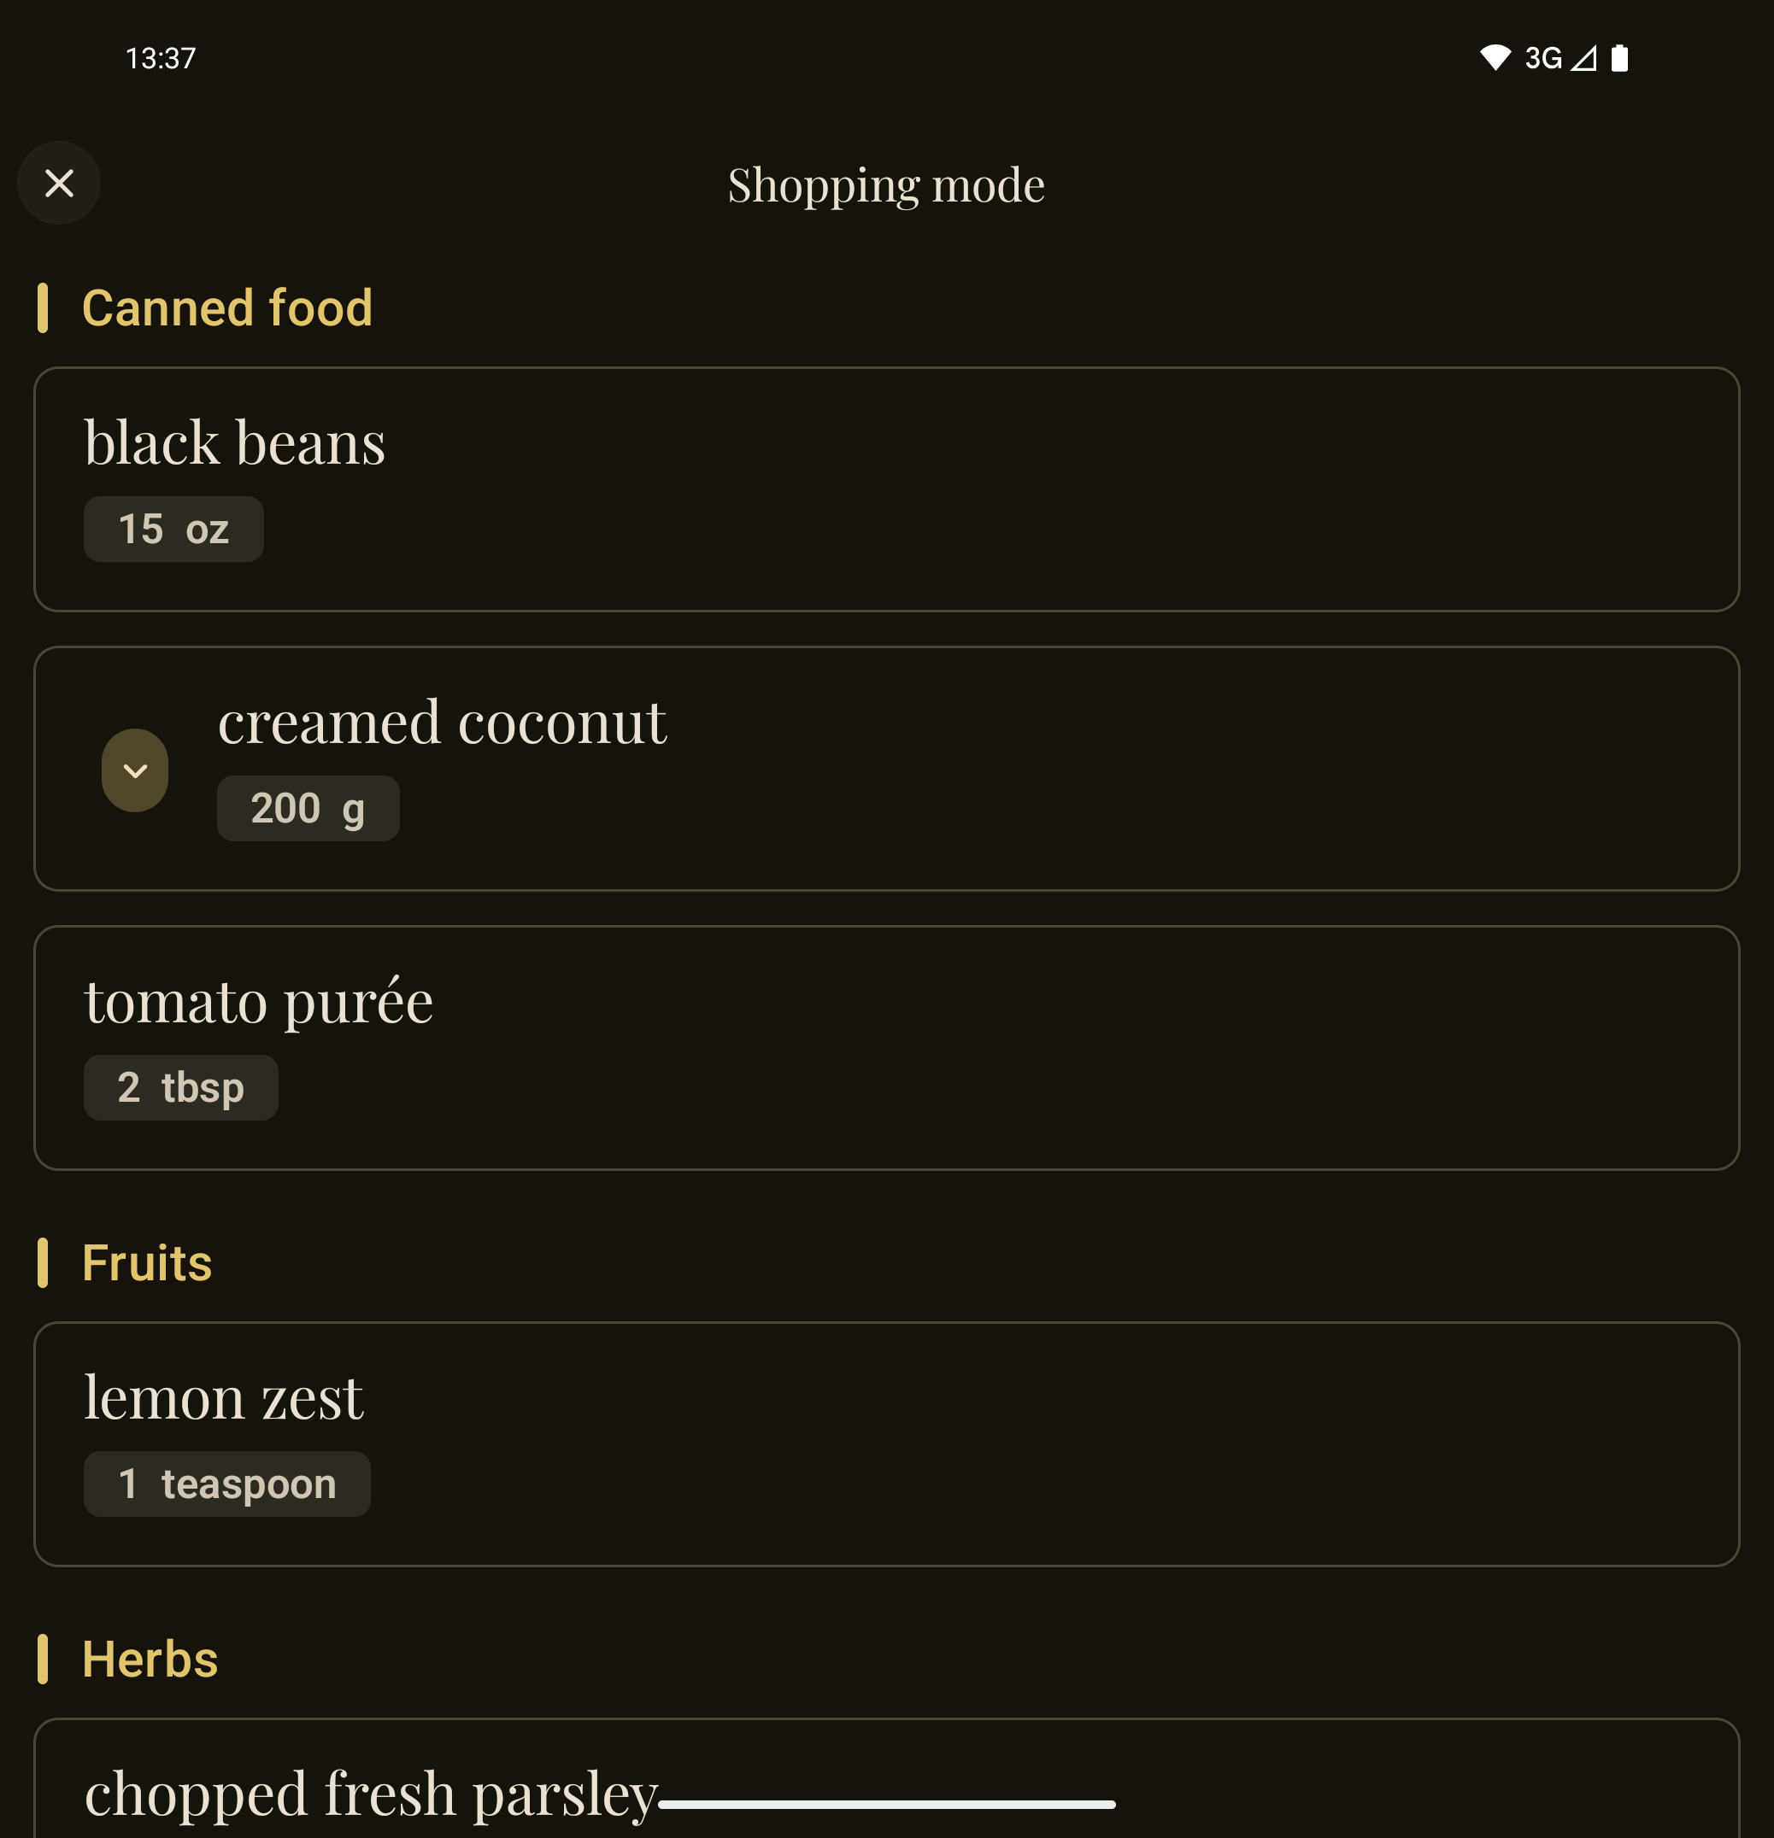1774x1838 pixels.
Task: Tap the 15 oz quantity chip
Action: 173,529
